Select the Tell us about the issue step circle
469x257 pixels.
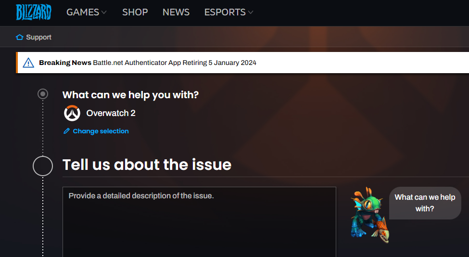pyautogui.click(x=43, y=166)
